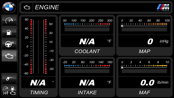Select the COOLANT gauge label
This screenshot has height=98, width=174.
click(x=87, y=51)
